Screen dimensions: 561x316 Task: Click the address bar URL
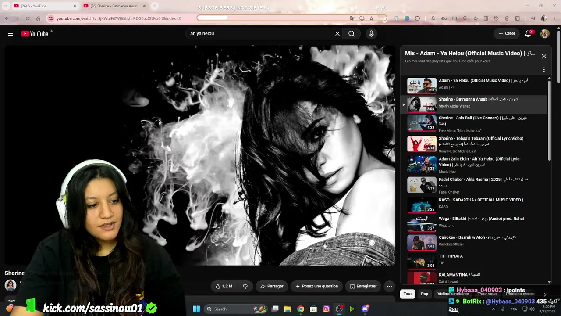118,18
